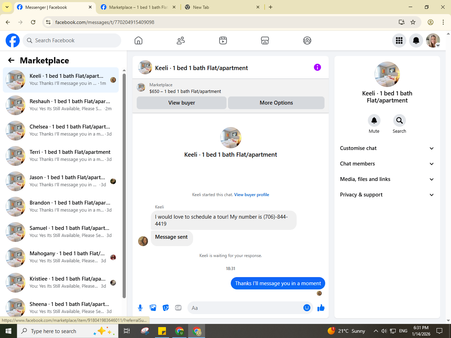
Task: Open sticky notes app on taskbar
Action: (162, 331)
